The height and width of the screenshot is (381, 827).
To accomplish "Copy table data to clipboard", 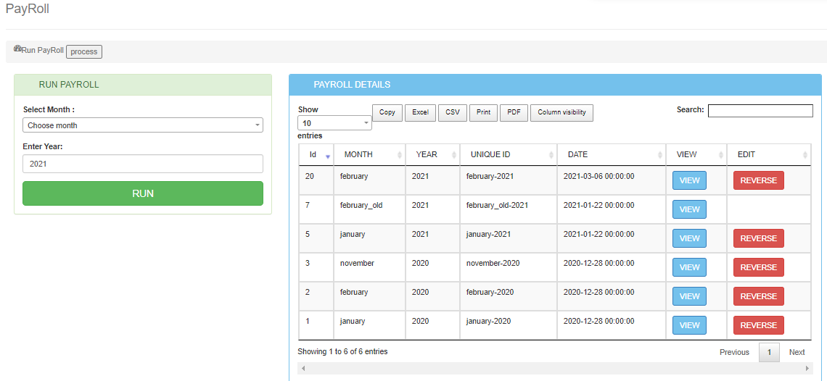I will (x=387, y=112).
